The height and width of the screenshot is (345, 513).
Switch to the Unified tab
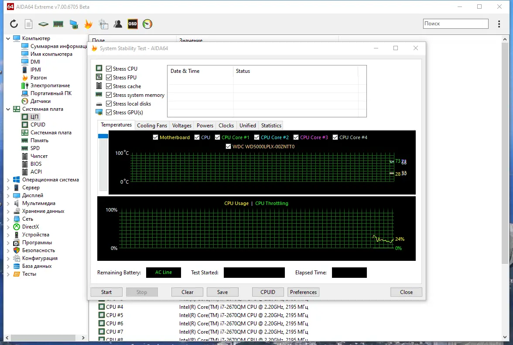[x=248, y=126]
